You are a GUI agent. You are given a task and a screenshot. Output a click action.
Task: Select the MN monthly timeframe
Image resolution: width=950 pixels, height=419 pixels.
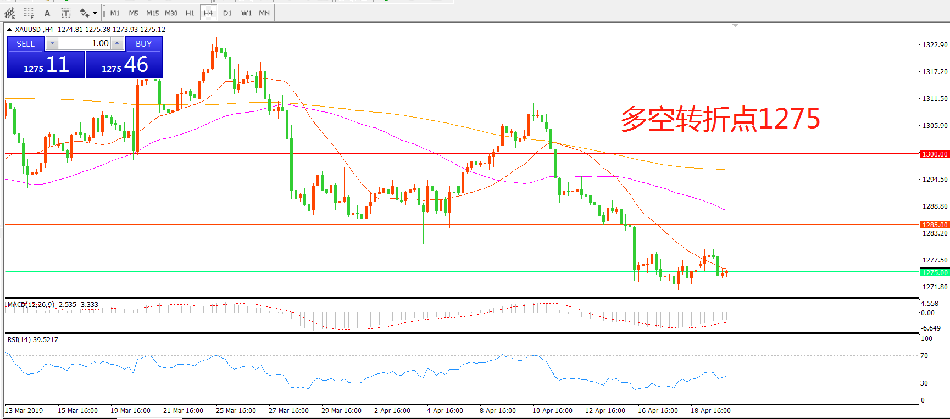point(264,13)
